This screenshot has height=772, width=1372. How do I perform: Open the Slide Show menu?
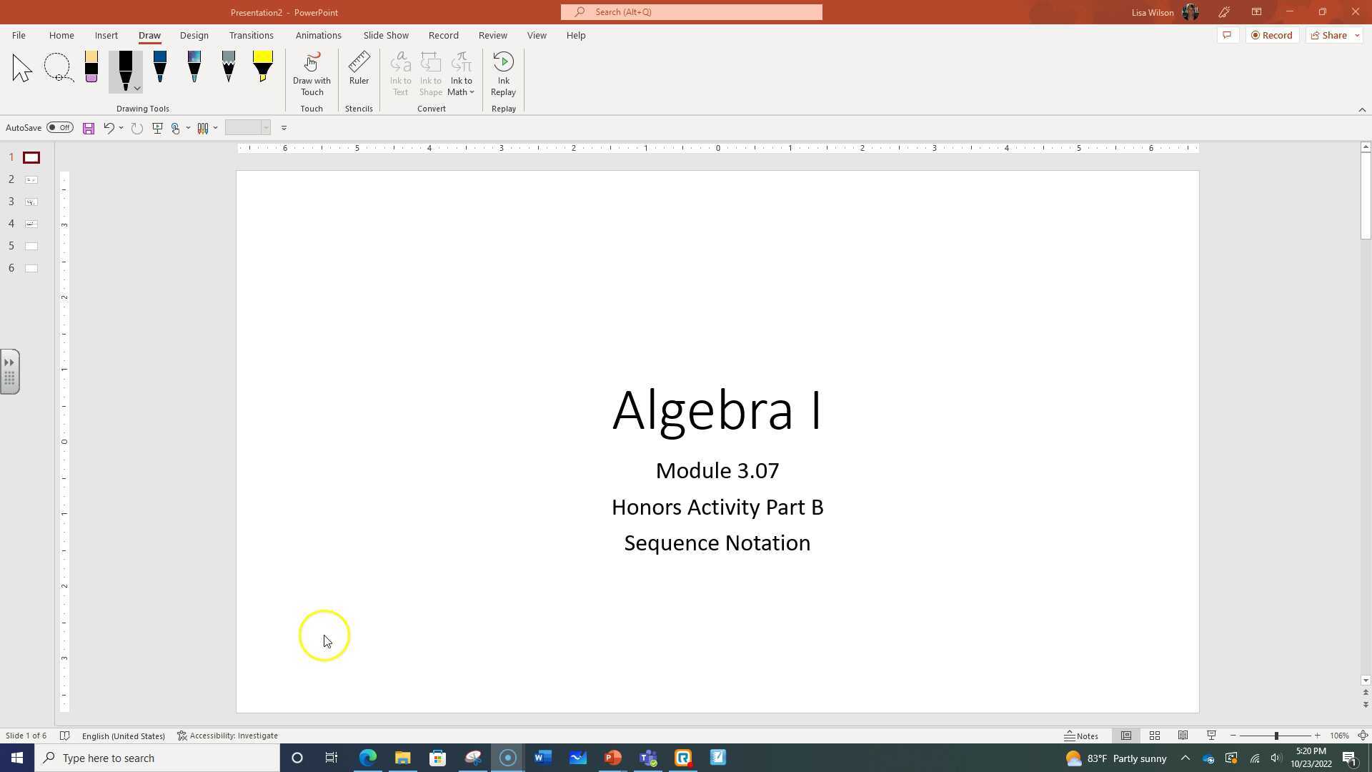tap(385, 35)
